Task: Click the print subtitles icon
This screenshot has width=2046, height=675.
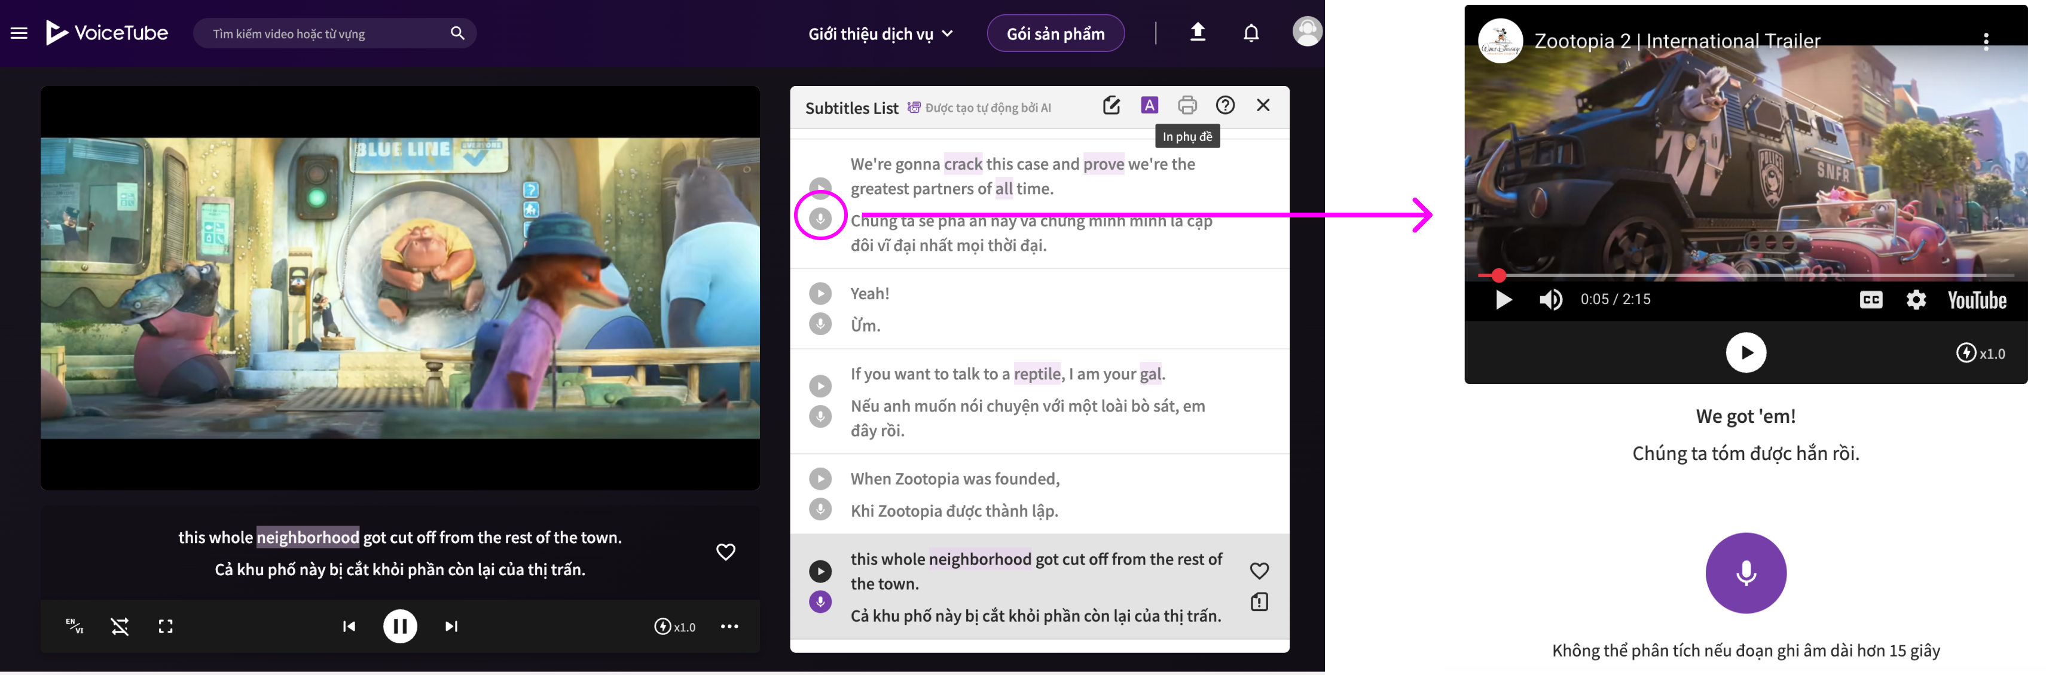Action: [x=1187, y=106]
